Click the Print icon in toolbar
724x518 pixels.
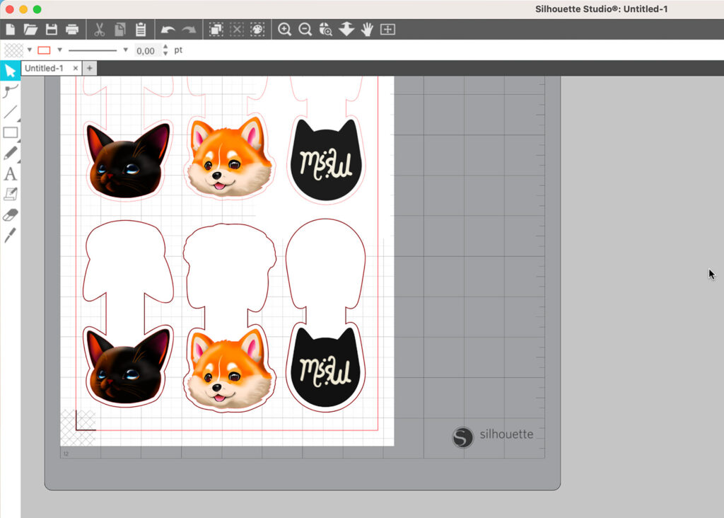click(71, 30)
